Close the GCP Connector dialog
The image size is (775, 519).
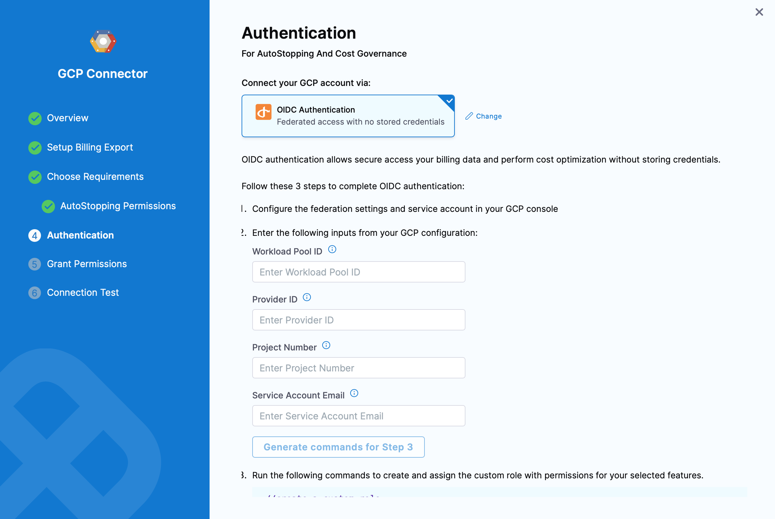click(759, 12)
